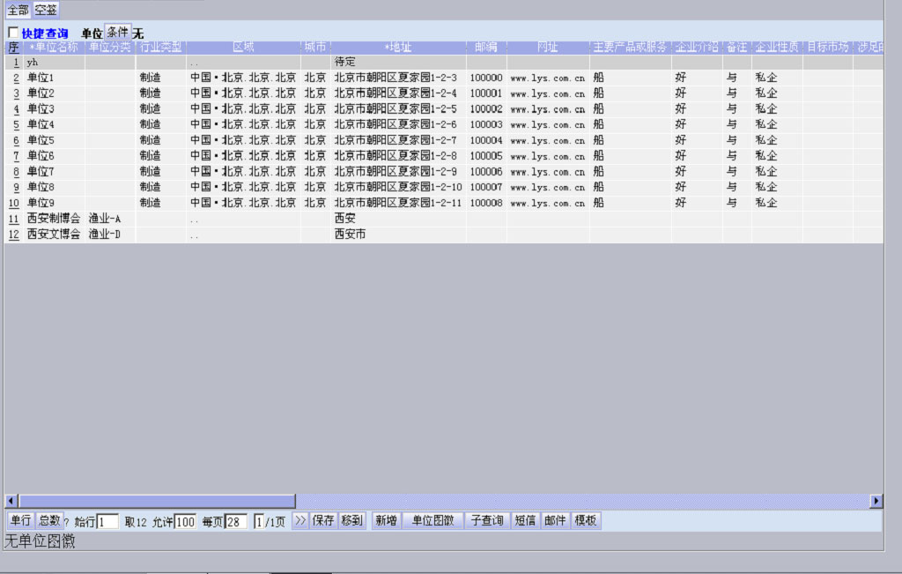Click the 单行 button

(20, 521)
